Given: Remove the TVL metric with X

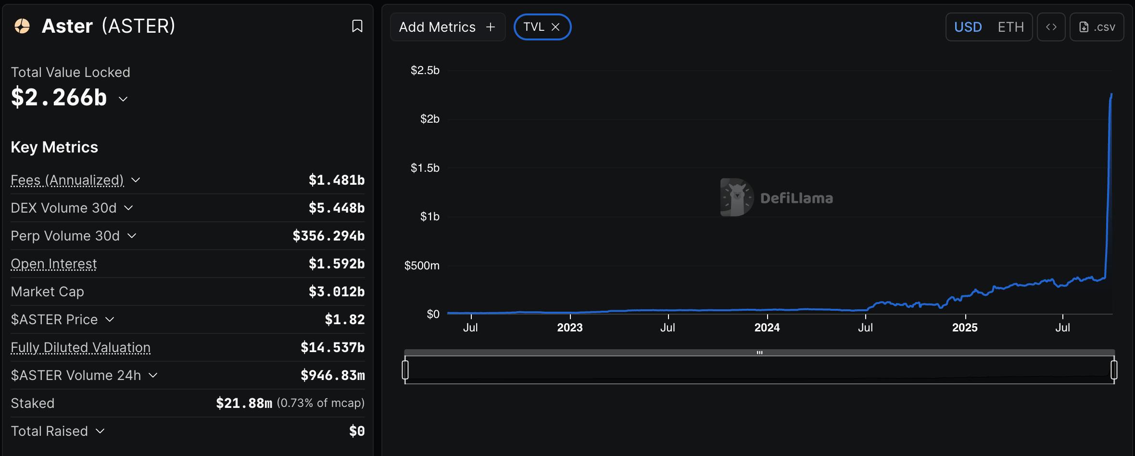Looking at the screenshot, I should coord(555,27).
